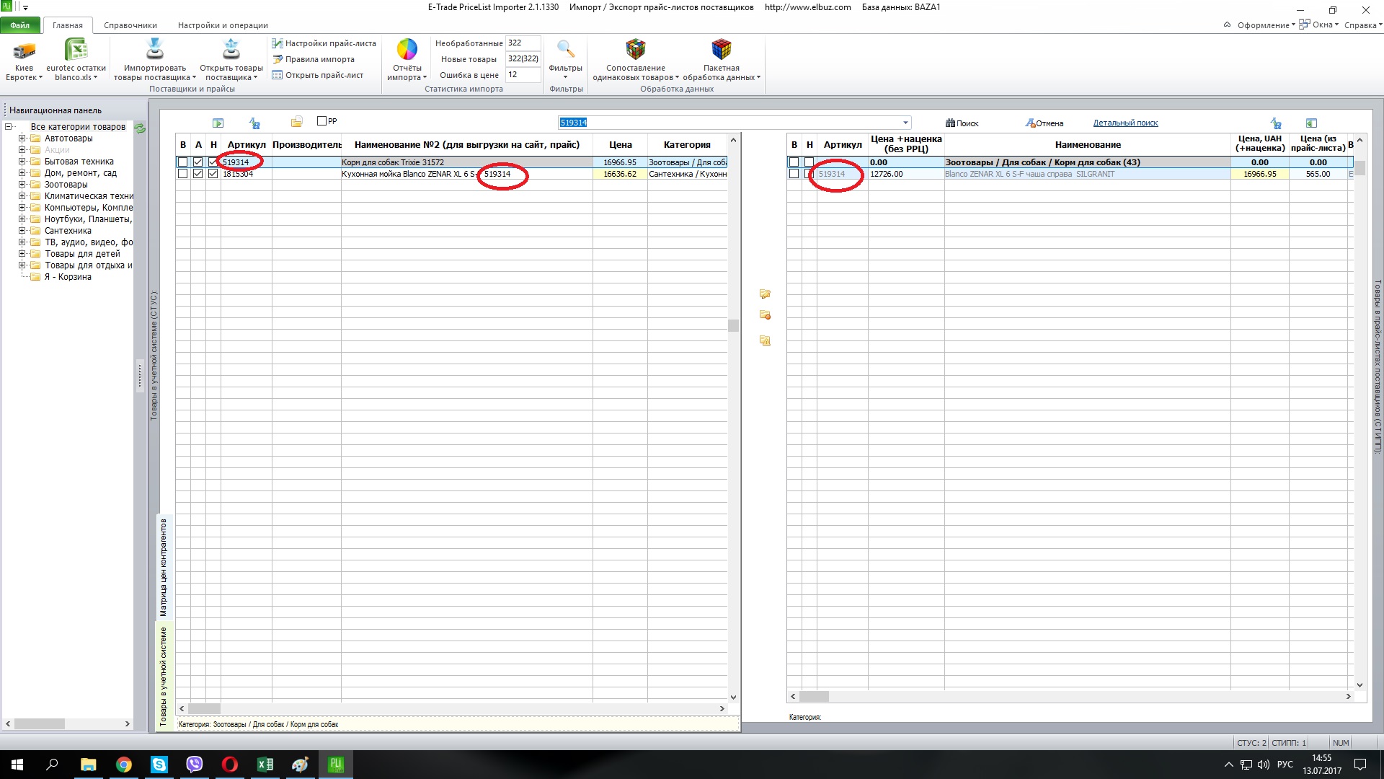Open the Файл menu
1384x779 pixels.
[20, 25]
